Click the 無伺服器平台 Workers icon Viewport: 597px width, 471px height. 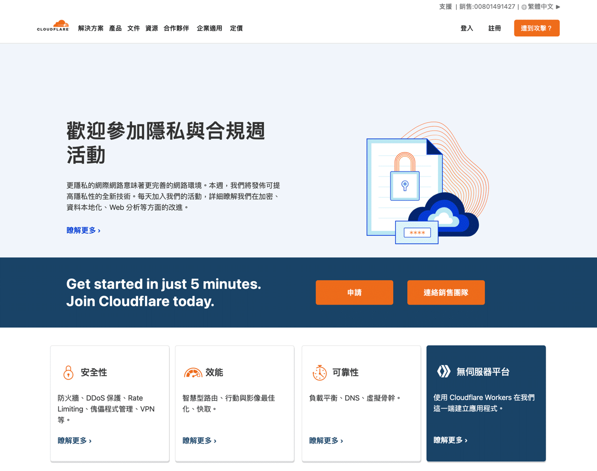click(x=444, y=371)
